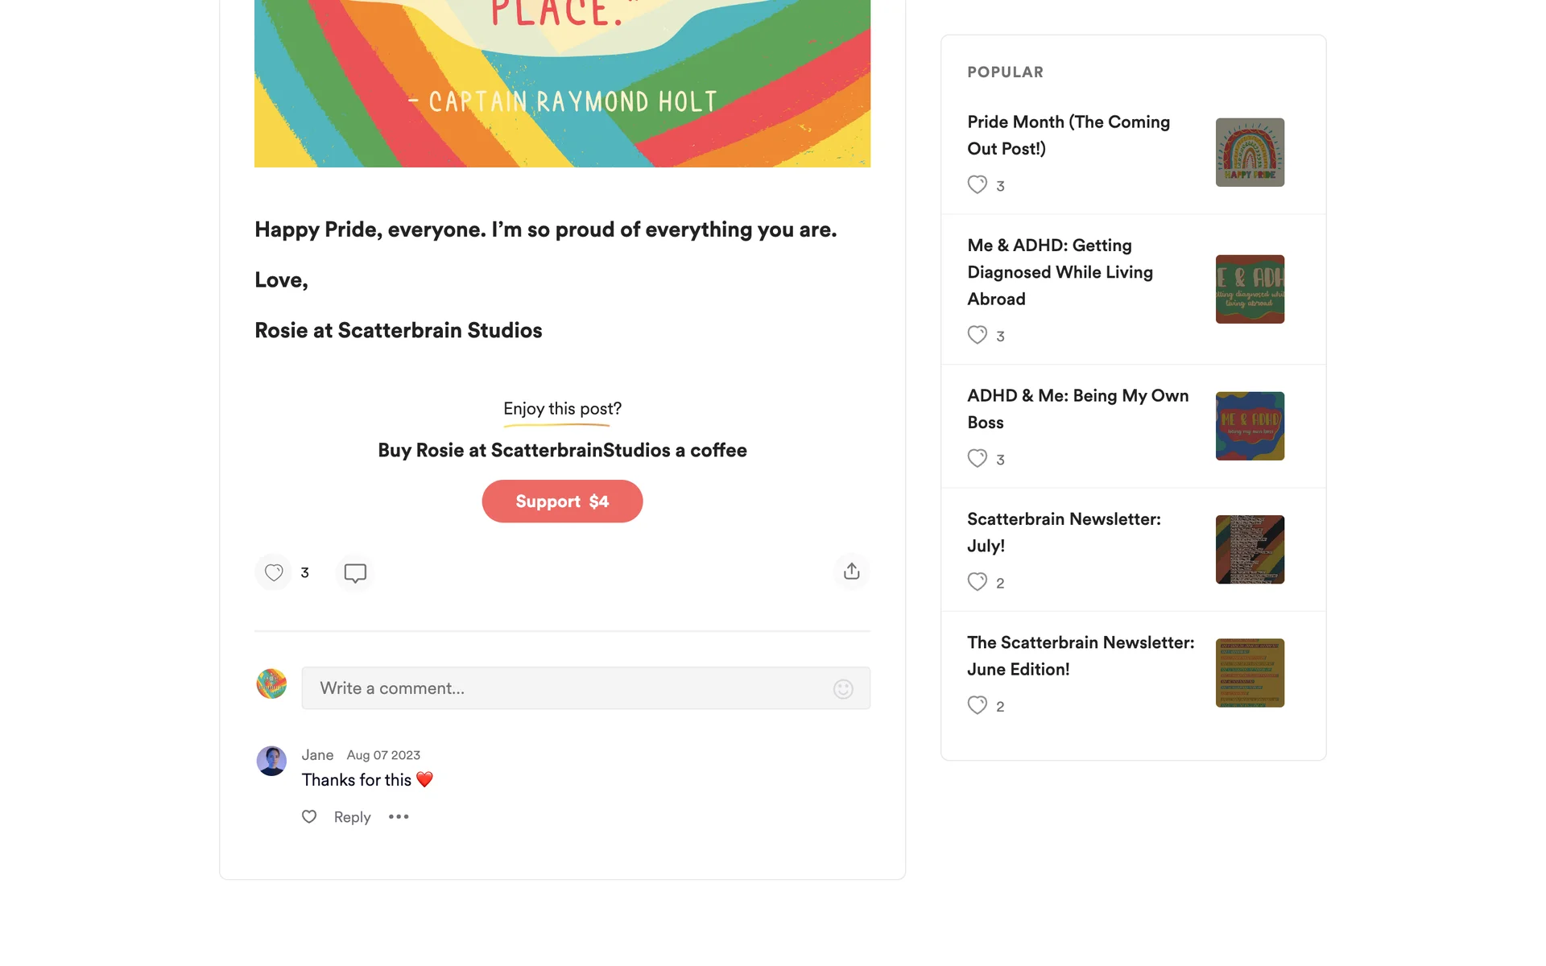Heart the Scatterbrain Newsletter July post

click(x=977, y=582)
